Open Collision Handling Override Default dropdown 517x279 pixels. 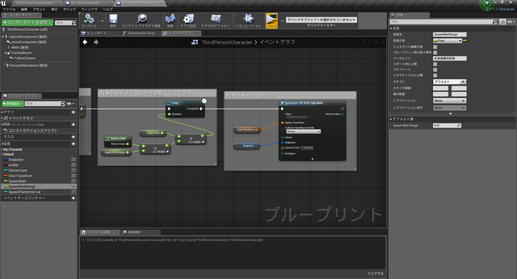303,131
